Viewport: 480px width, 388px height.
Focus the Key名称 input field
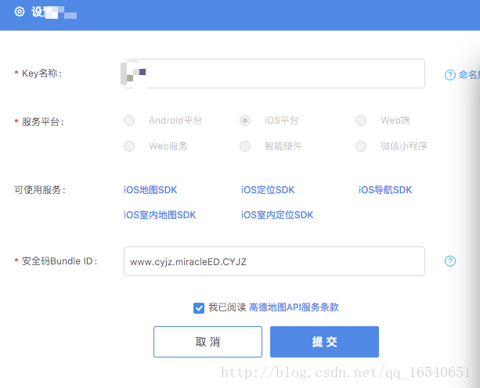click(x=274, y=74)
